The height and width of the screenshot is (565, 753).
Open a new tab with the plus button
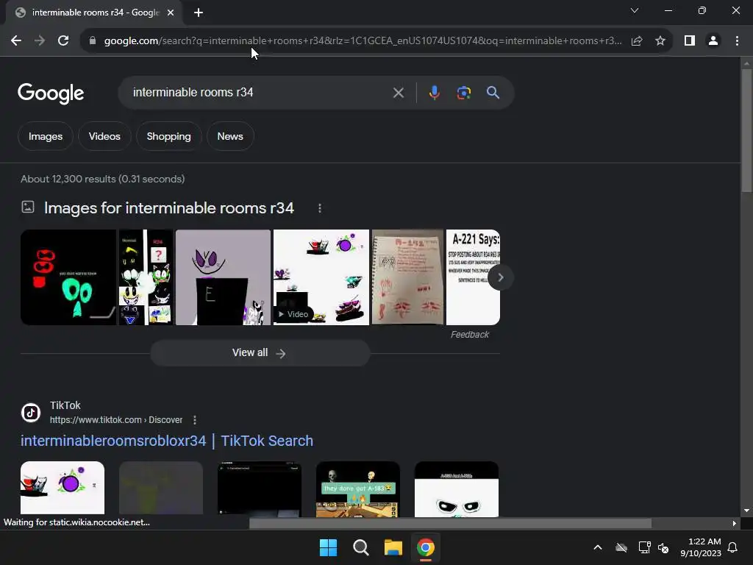click(x=199, y=13)
